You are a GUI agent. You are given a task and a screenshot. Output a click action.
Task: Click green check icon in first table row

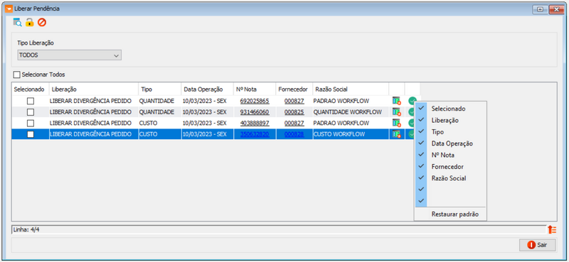tap(412, 101)
